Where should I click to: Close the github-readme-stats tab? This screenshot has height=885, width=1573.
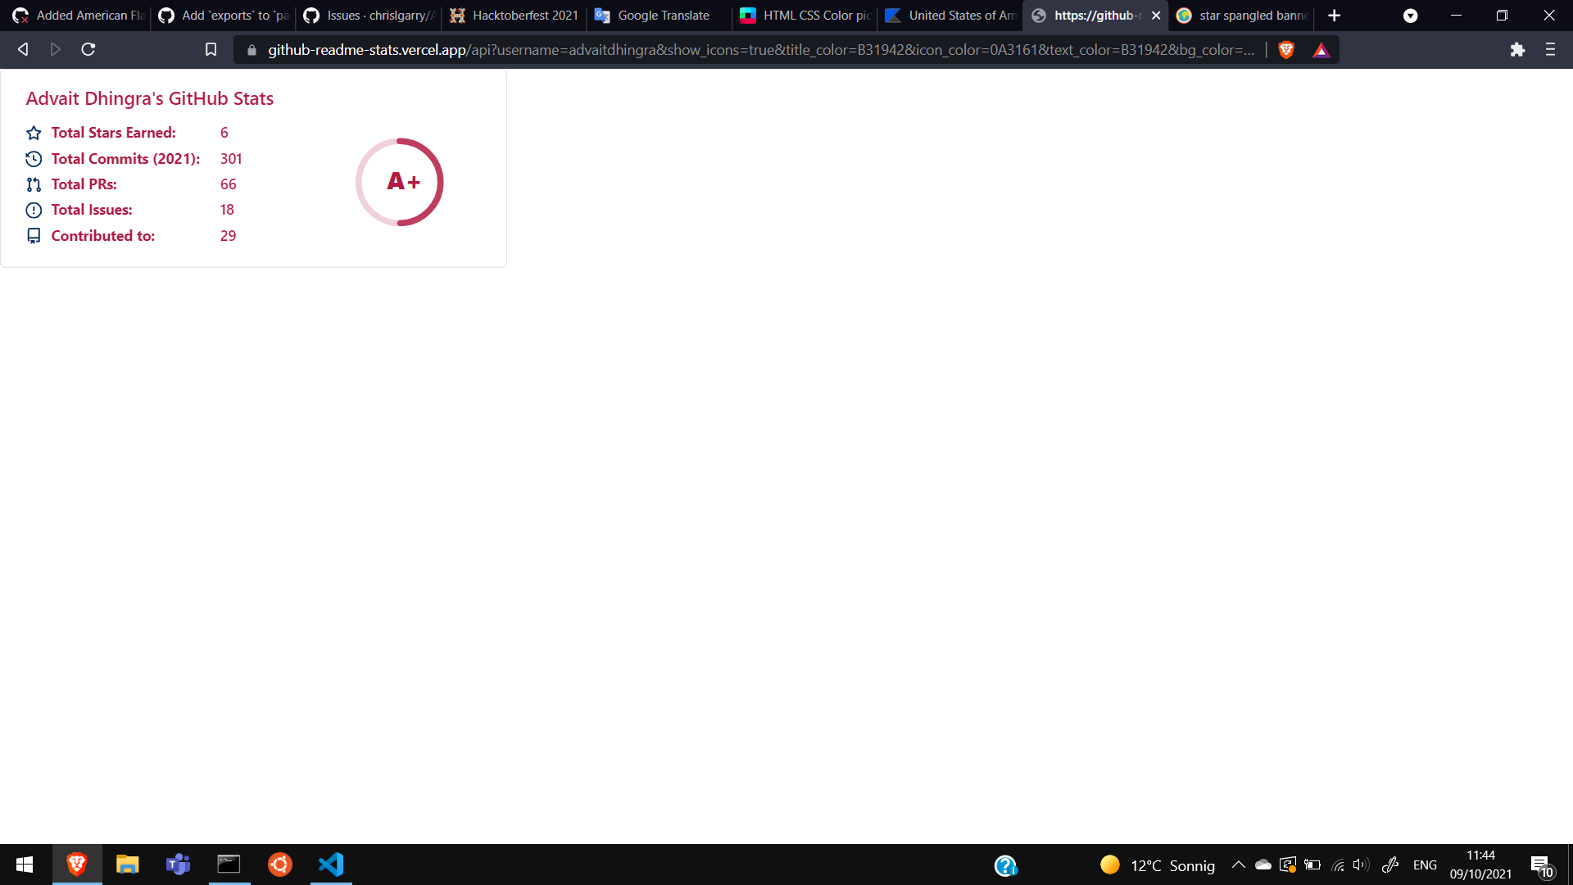[1156, 16]
